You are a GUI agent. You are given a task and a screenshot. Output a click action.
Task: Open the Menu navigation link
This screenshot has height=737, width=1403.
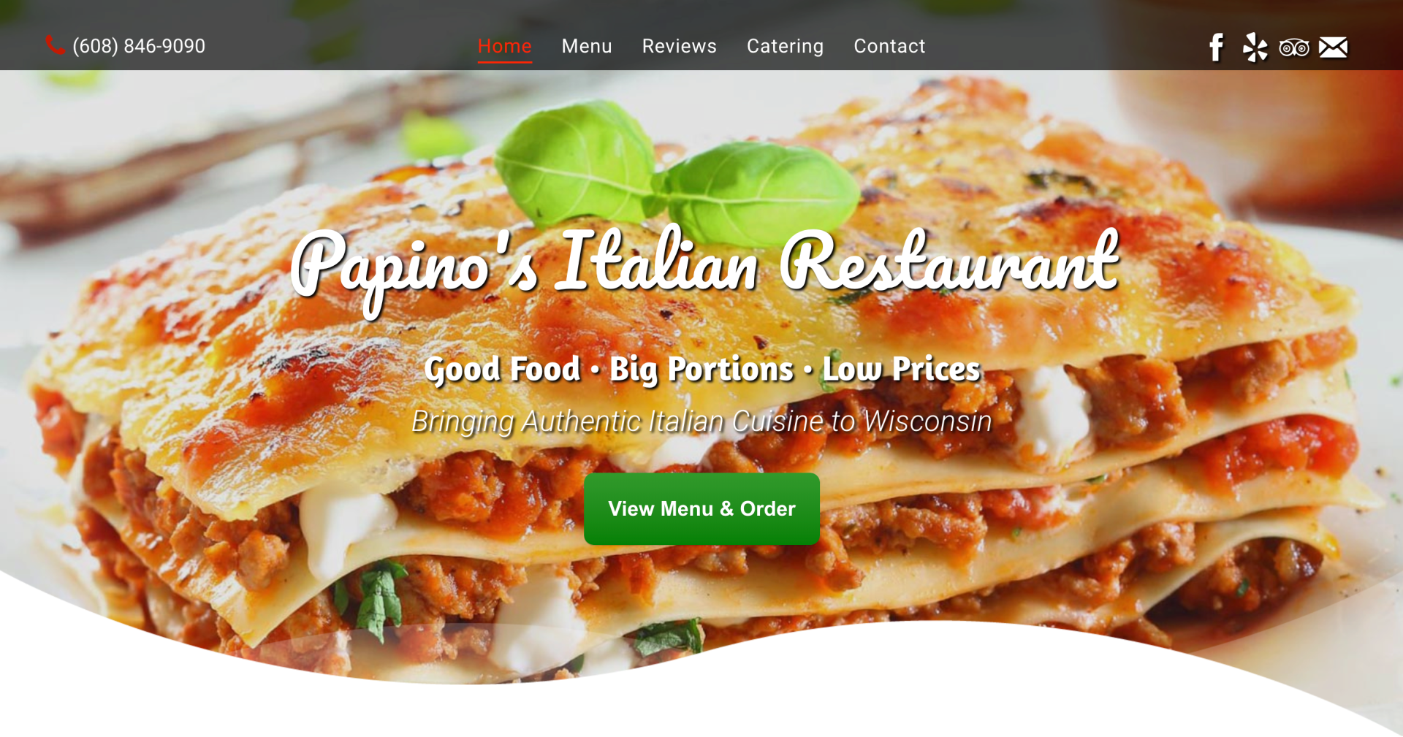pyautogui.click(x=587, y=46)
